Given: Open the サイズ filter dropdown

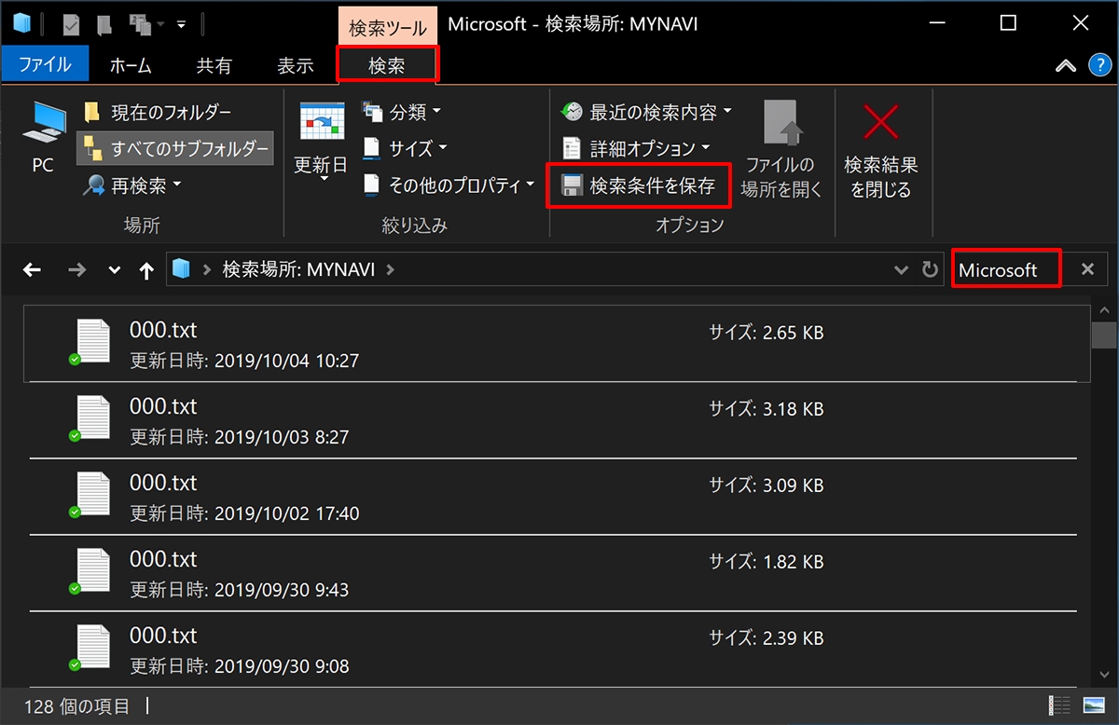Looking at the screenshot, I should [405, 148].
